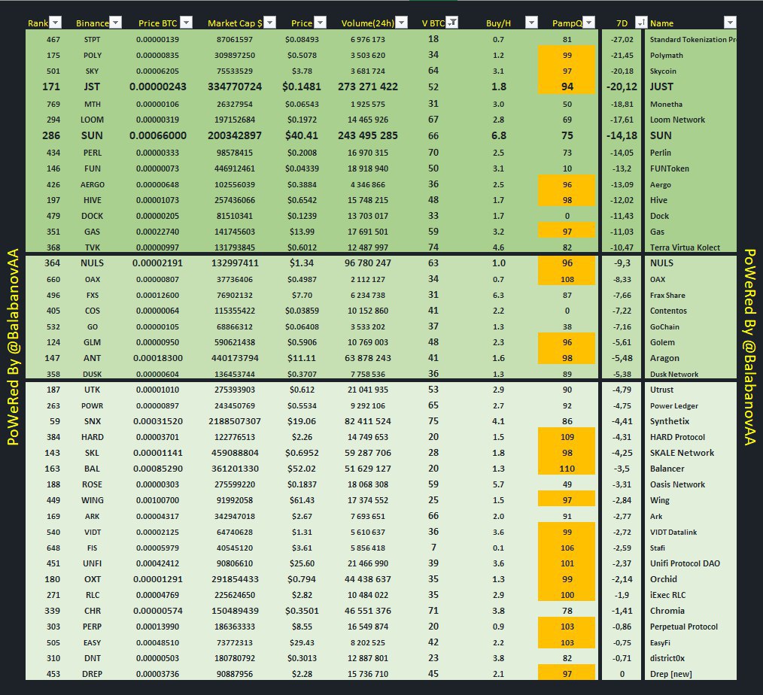Click the STPT ticker cell
763x695 pixels.
pyautogui.click(x=92, y=39)
